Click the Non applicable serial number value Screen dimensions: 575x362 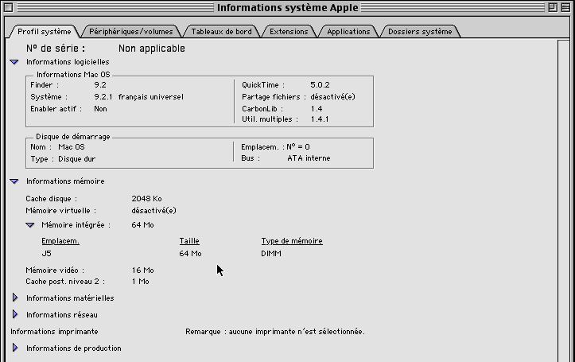click(x=152, y=49)
